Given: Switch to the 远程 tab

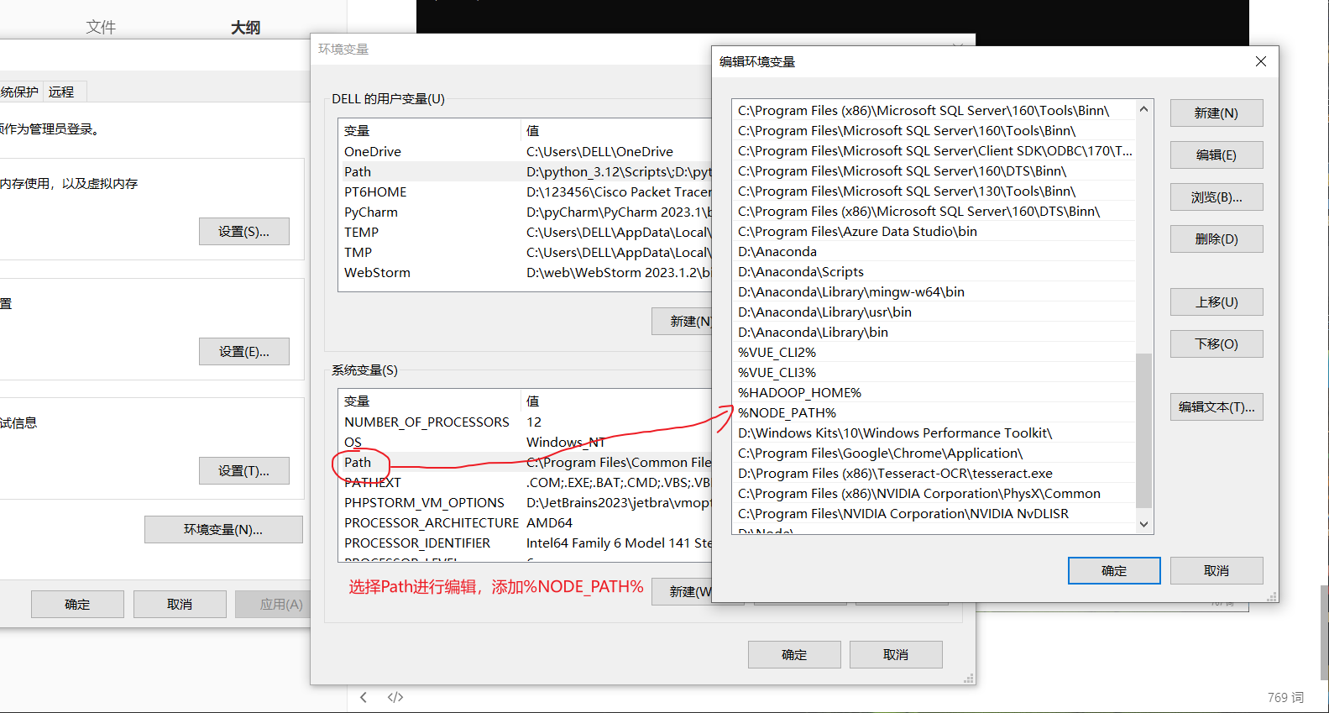Looking at the screenshot, I should [x=61, y=92].
